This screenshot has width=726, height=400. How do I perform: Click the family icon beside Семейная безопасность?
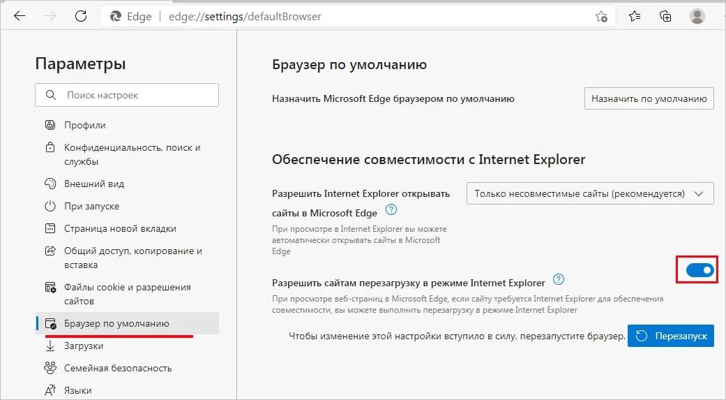click(x=50, y=368)
